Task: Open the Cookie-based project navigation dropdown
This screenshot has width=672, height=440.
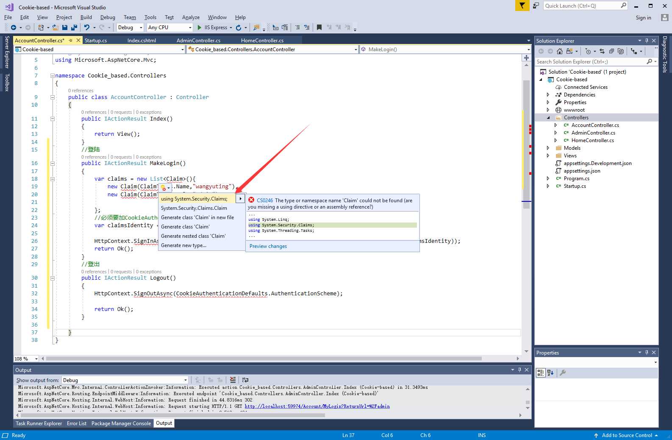Action: (x=100, y=49)
